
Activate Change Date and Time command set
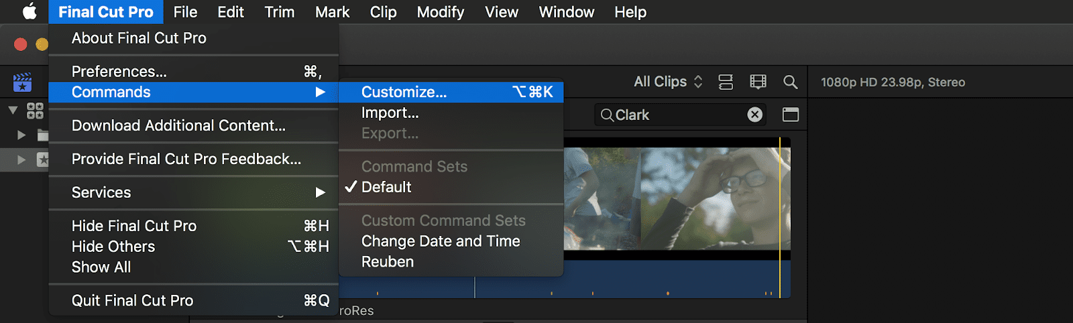[441, 241]
